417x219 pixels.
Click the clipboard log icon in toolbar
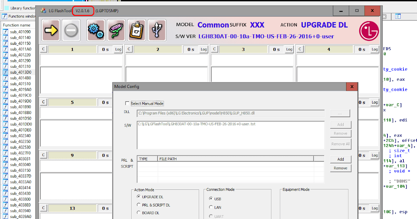pyautogui.click(x=137, y=30)
